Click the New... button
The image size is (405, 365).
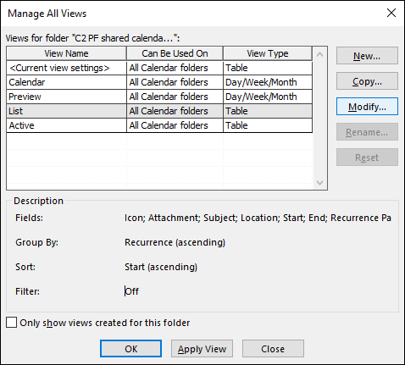(x=367, y=56)
